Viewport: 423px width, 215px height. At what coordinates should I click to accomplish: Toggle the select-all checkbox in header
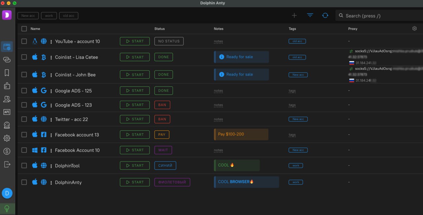(x=24, y=29)
